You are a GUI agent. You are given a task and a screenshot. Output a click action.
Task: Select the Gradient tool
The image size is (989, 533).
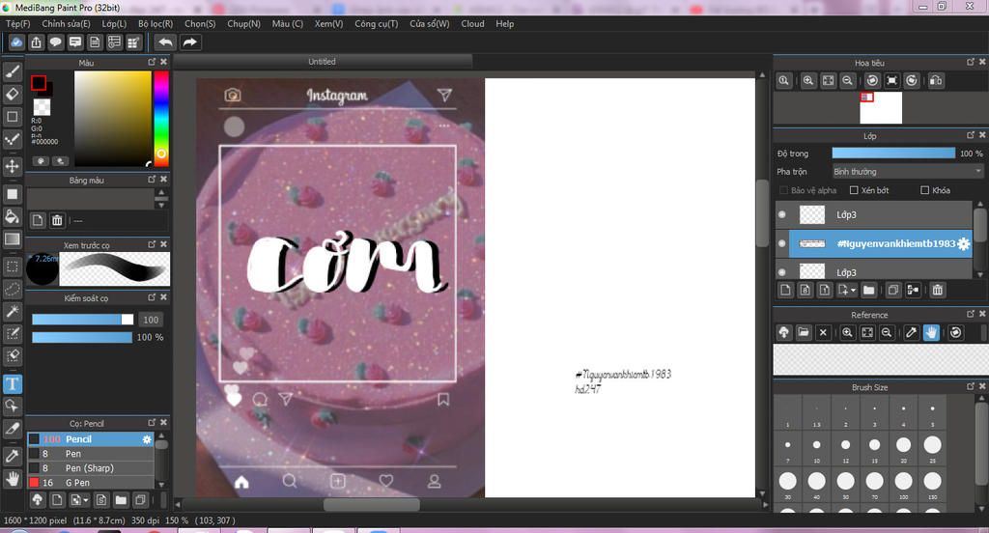(12, 238)
